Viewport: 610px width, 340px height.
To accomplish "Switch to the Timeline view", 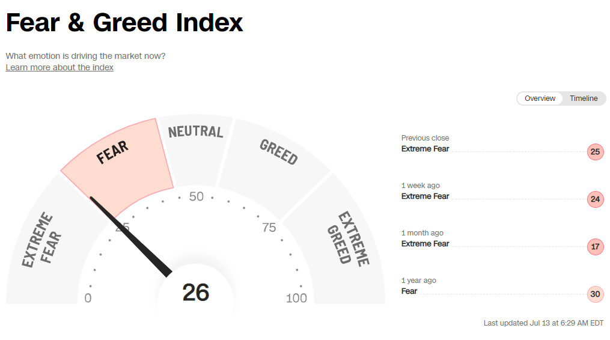I will (x=584, y=99).
